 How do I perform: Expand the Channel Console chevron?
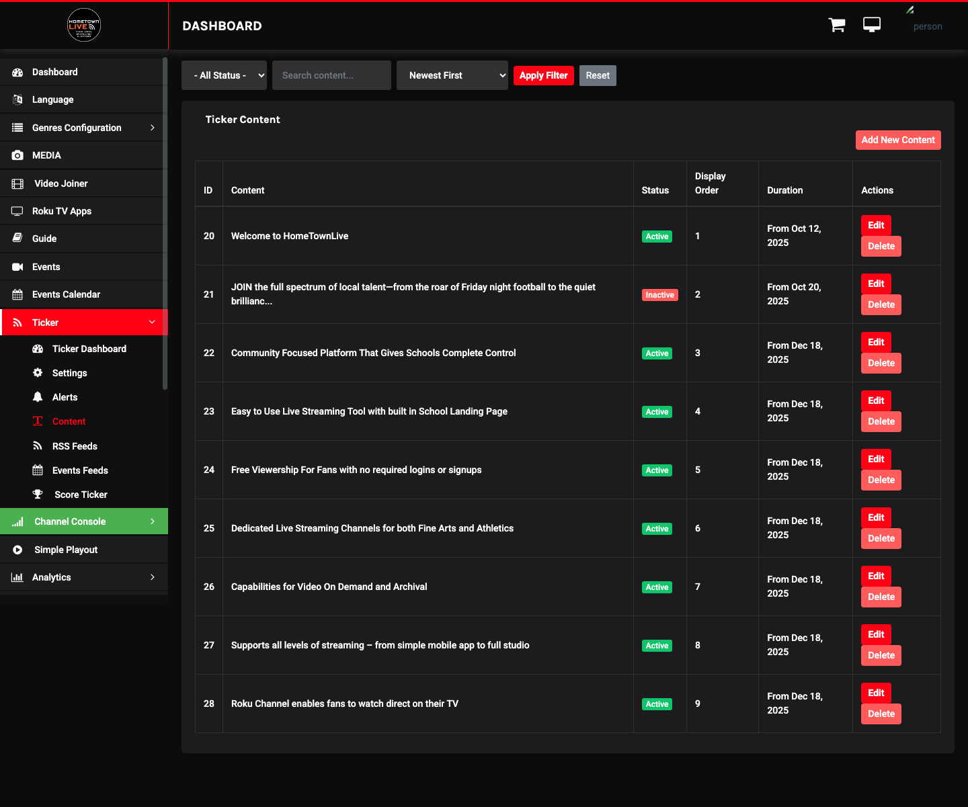click(153, 521)
